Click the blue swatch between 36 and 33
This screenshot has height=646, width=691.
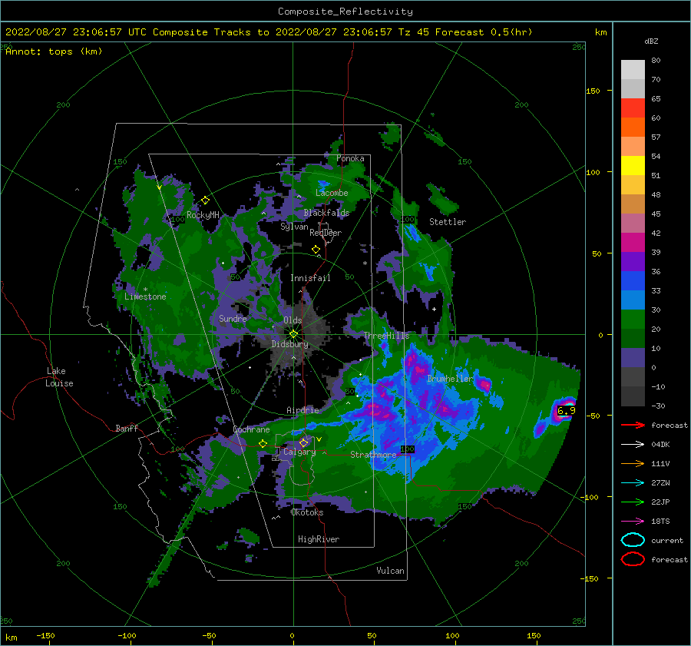pos(633,280)
